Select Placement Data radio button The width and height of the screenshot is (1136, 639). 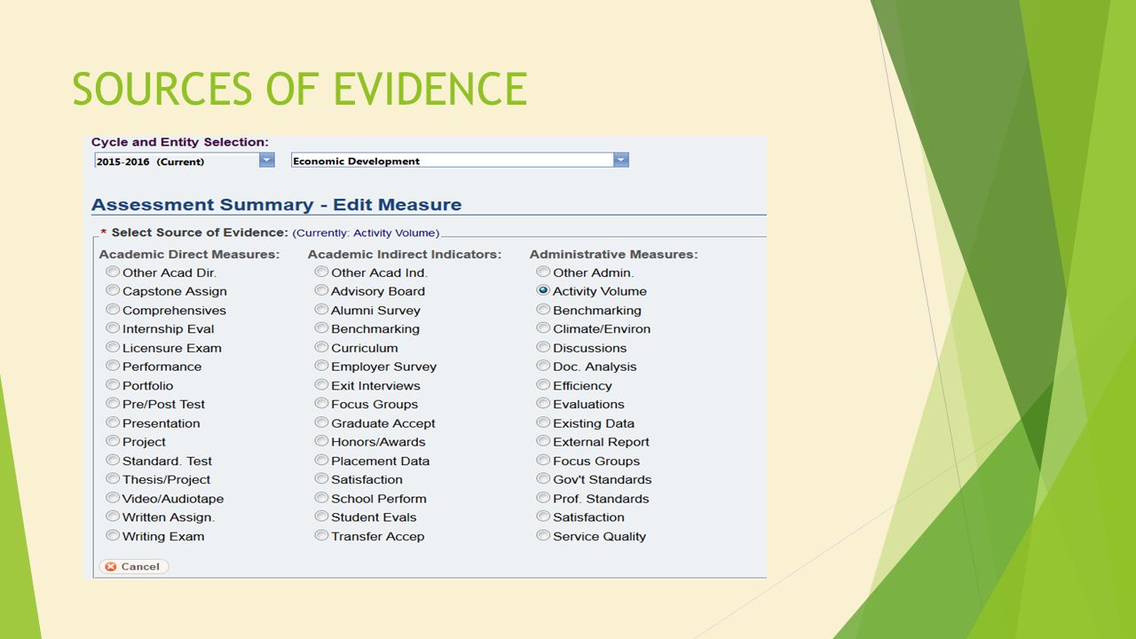(x=321, y=461)
